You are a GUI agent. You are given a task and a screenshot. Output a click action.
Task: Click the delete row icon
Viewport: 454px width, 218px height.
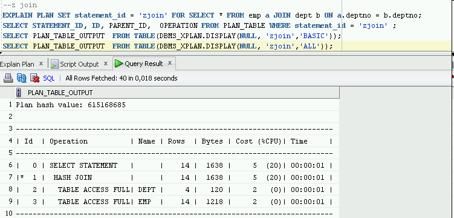pos(34,78)
